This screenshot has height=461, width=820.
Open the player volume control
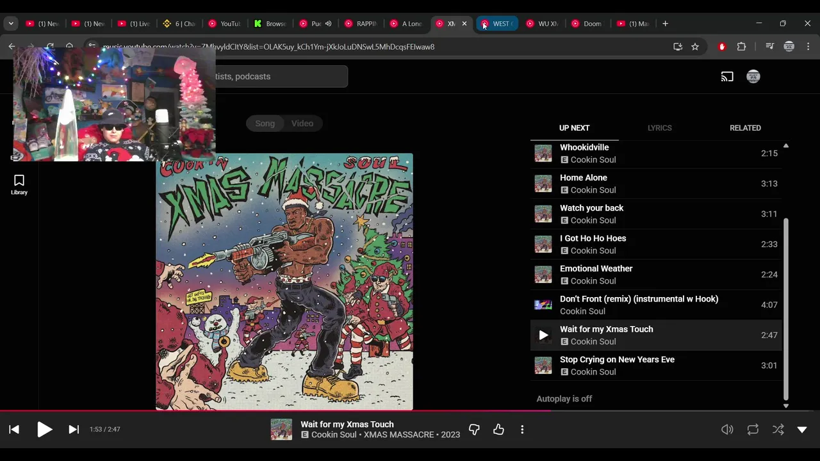(x=727, y=430)
